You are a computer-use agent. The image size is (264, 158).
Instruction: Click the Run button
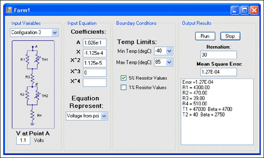pos(205,36)
